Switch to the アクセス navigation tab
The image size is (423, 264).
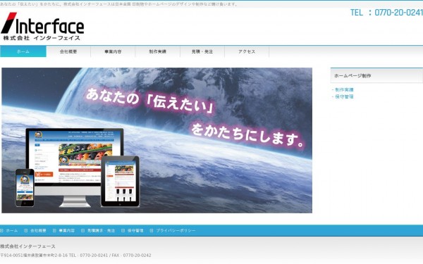pyautogui.click(x=247, y=51)
